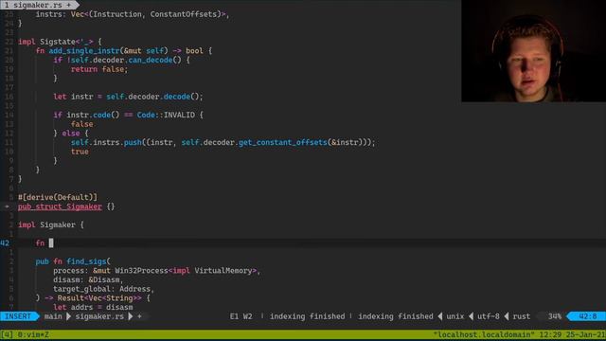Click the first indexing finished message

click(307, 316)
